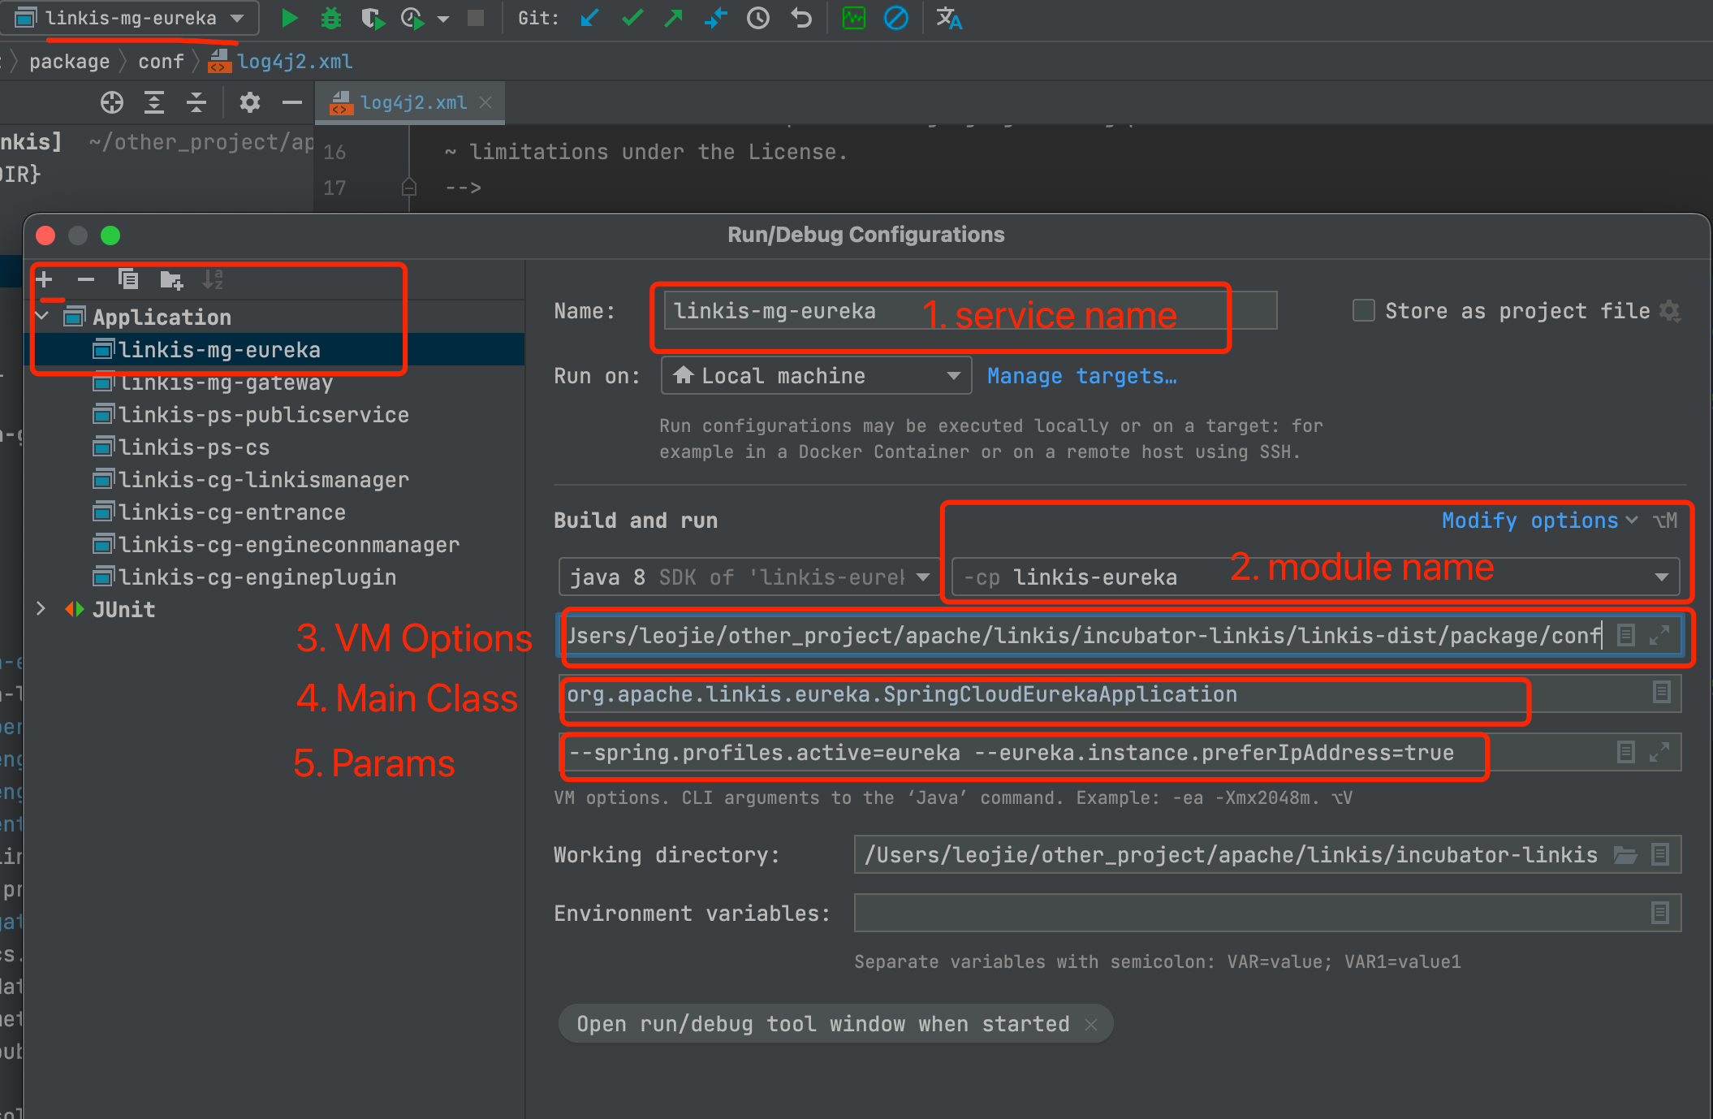
Task: Collapse the Application tree node
Action: [42, 317]
